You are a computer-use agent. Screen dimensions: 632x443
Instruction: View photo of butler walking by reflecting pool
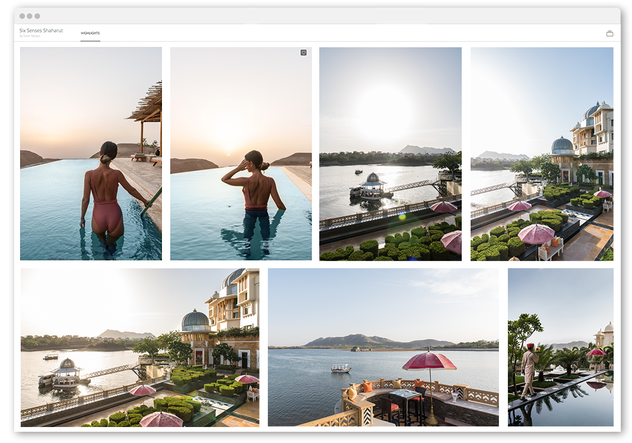click(560, 347)
